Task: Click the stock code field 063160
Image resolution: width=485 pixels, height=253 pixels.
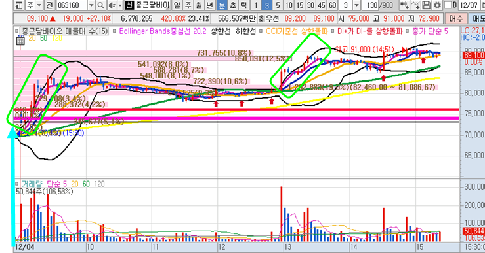Action: pos(72,5)
